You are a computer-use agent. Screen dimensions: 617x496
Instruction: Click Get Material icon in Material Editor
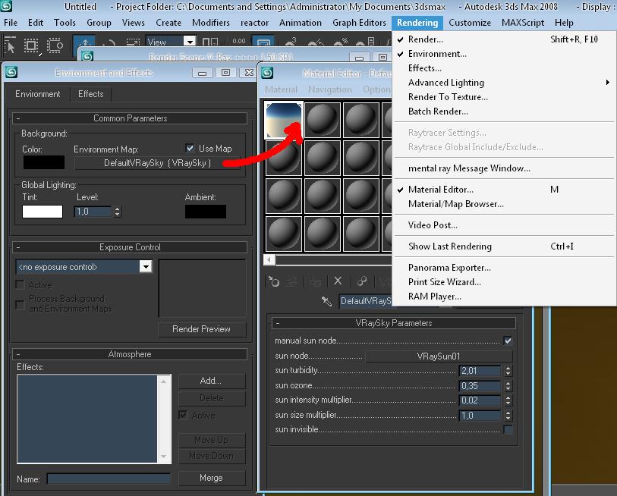[x=274, y=281]
